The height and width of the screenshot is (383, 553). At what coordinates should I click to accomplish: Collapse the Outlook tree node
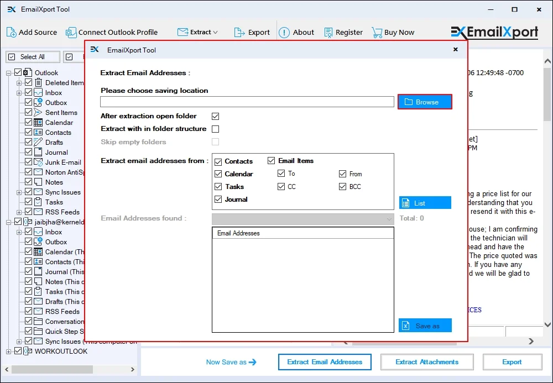pos(8,72)
